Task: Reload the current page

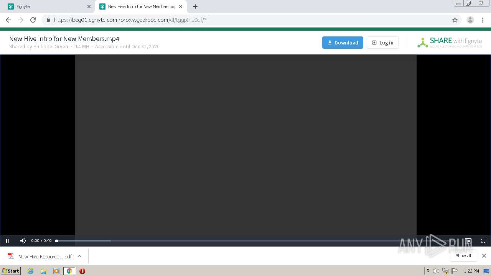Action: (33, 20)
